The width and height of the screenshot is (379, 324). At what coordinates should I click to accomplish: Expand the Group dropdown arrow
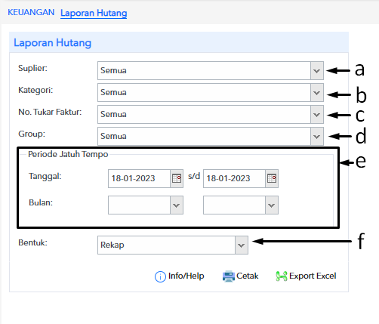tap(317, 137)
